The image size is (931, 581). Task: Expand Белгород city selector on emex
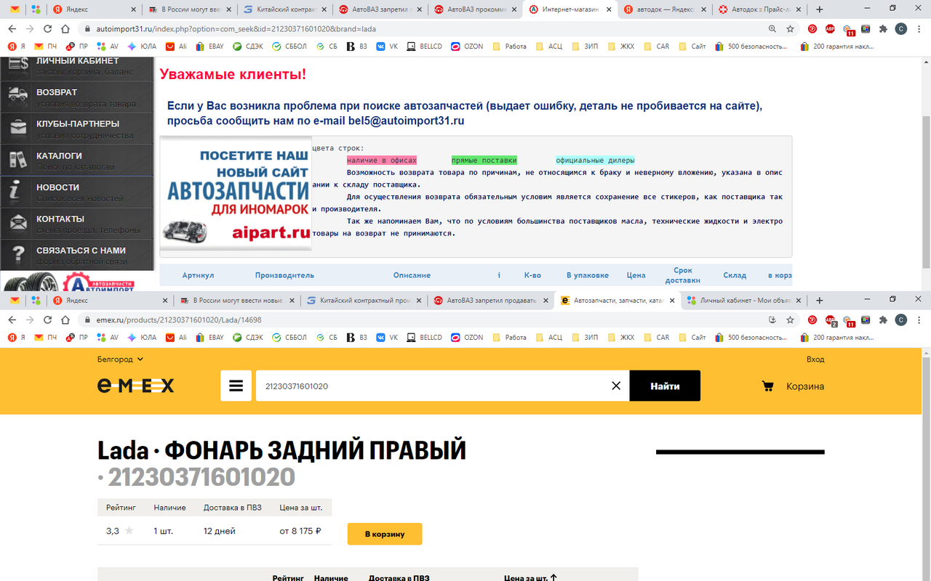coord(121,359)
